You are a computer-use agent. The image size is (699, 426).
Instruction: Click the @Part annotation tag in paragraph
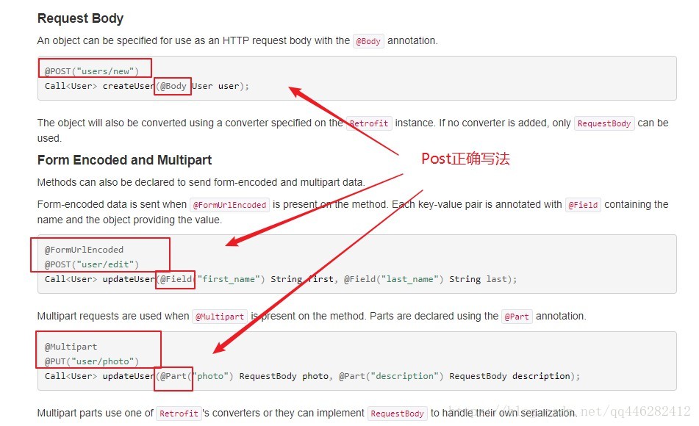[x=517, y=316]
